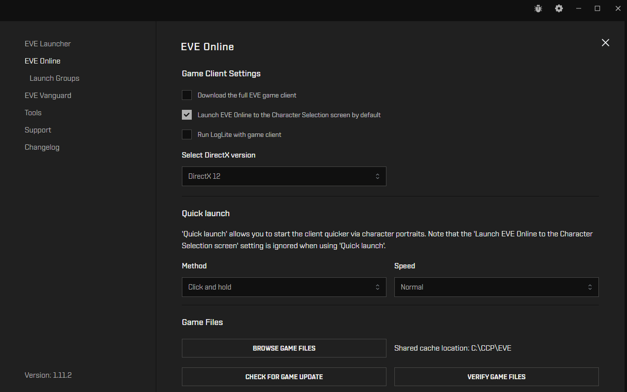This screenshot has height=392, width=627.
Task: Open EVE Launcher settings section
Action: [x=48, y=44]
